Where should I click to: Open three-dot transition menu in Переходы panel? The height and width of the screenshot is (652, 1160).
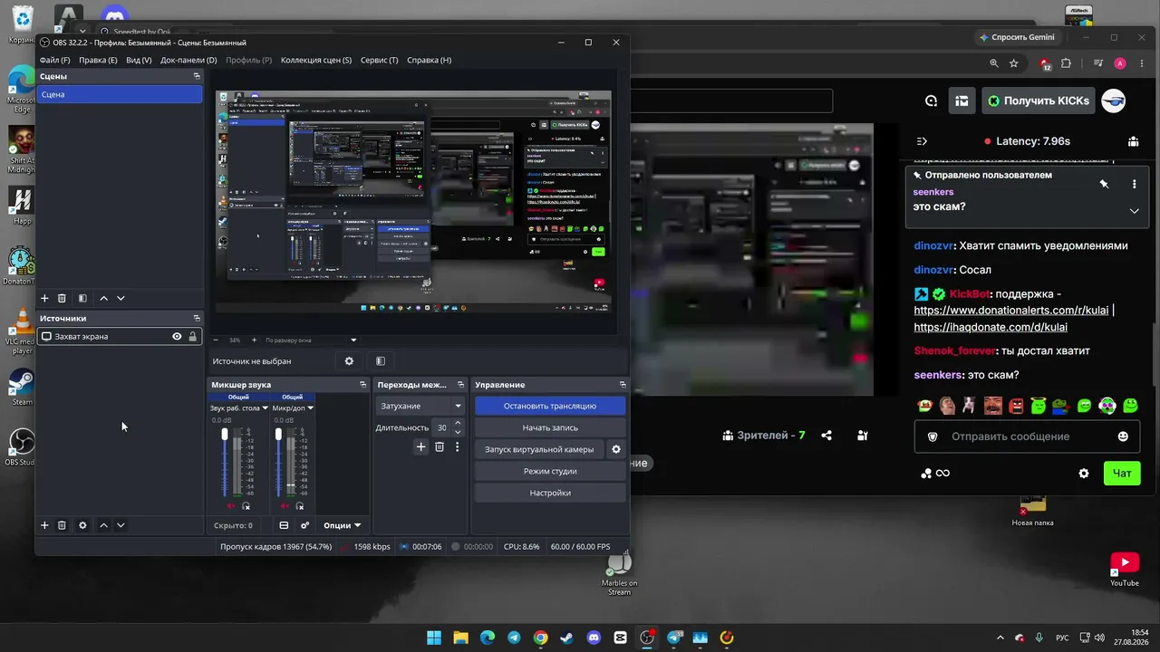457,446
